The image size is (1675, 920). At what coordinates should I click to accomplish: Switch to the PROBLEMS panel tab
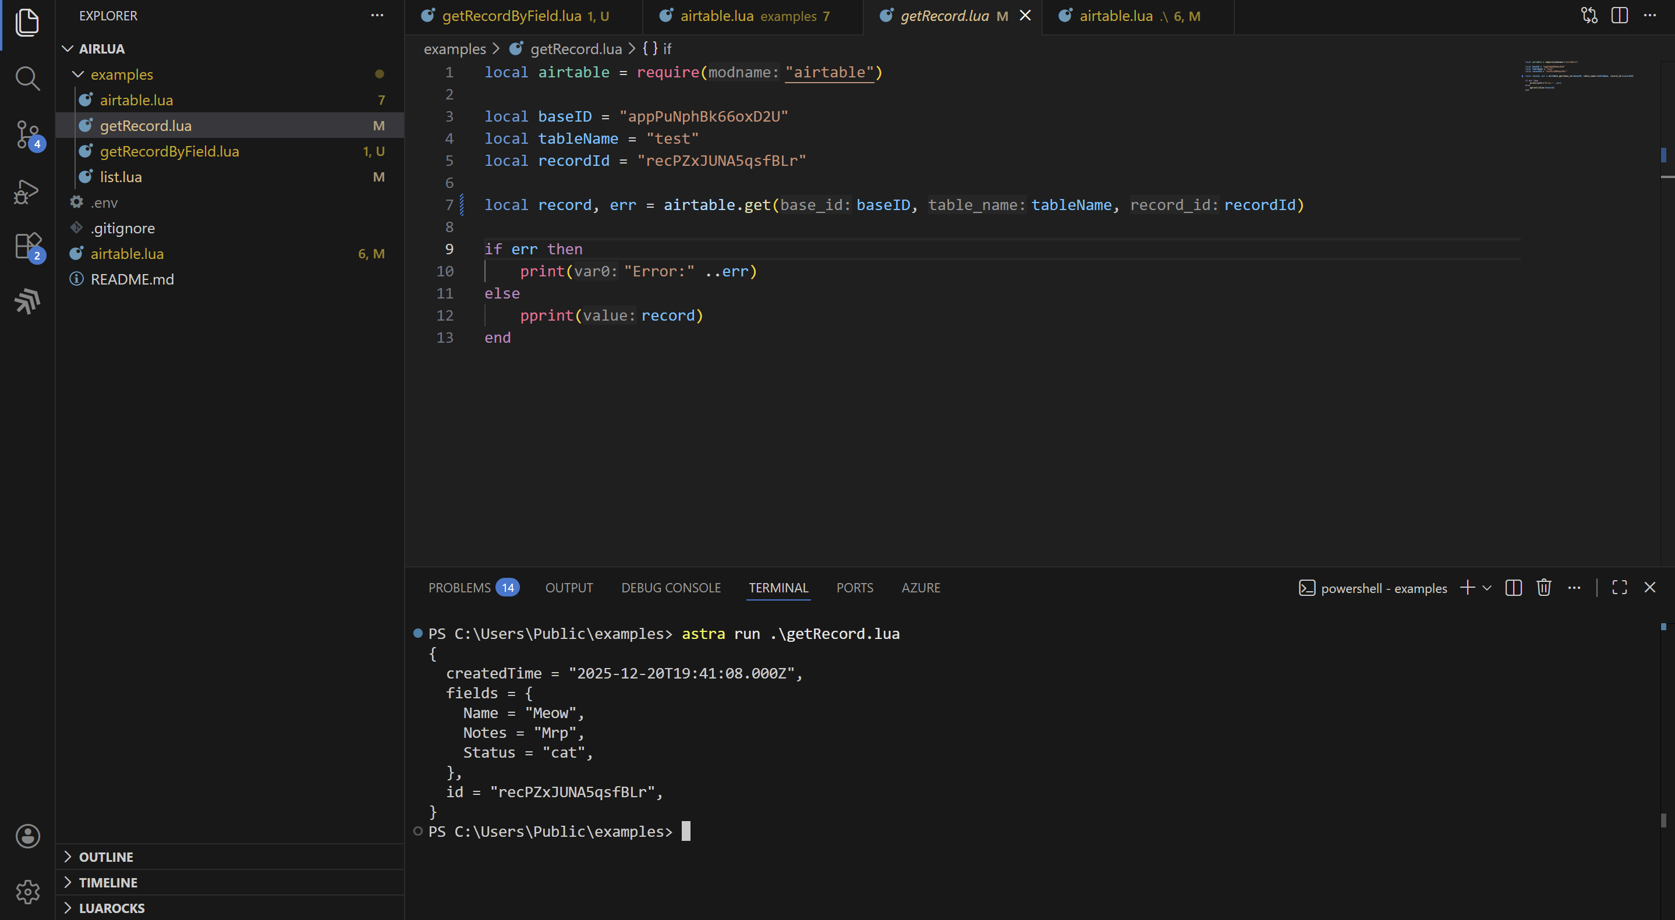coord(459,588)
